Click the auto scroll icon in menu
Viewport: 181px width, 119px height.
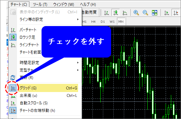[13, 103]
